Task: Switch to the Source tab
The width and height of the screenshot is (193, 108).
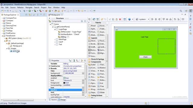Action: (x=53, y=100)
